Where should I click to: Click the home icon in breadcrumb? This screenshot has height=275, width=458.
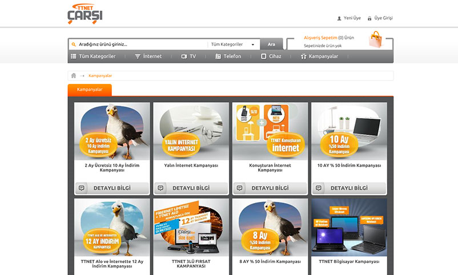coord(74,76)
